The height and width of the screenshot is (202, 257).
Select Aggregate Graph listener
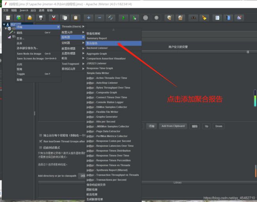pos(113,54)
